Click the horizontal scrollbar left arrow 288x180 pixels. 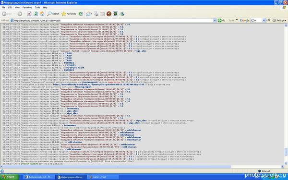2,167
